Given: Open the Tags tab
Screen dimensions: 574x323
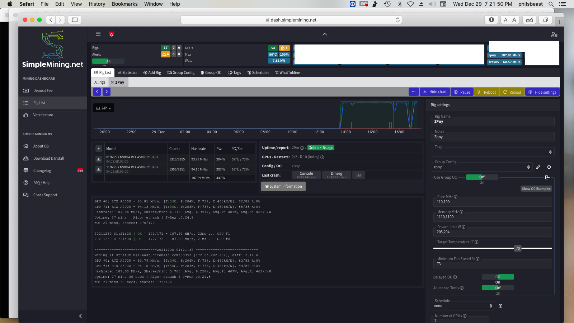Looking at the screenshot, I should pyautogui.click(x=234, y=72).
